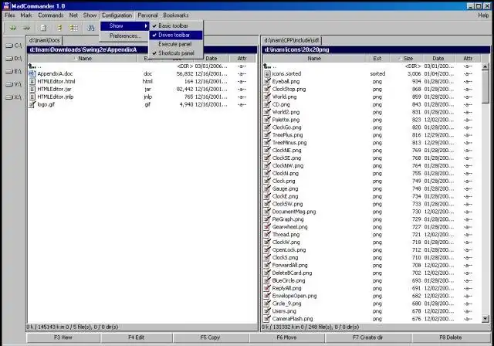Open file search with binoculars icon
This screenshot has height=346, width=494.
coord(91,28)
